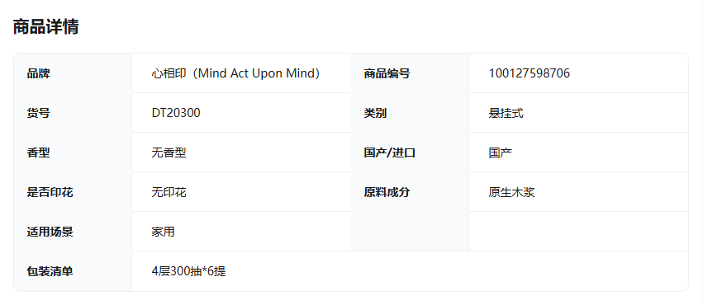Click the 类别 label

click(x=375, y=113)
